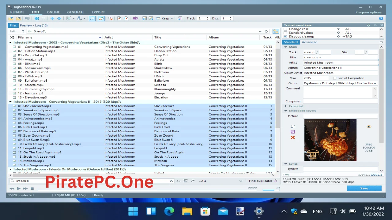Toggle match case Aa filter icon
Image resolution: width=392 pixels, height=220 pixels.
(178, 181)
